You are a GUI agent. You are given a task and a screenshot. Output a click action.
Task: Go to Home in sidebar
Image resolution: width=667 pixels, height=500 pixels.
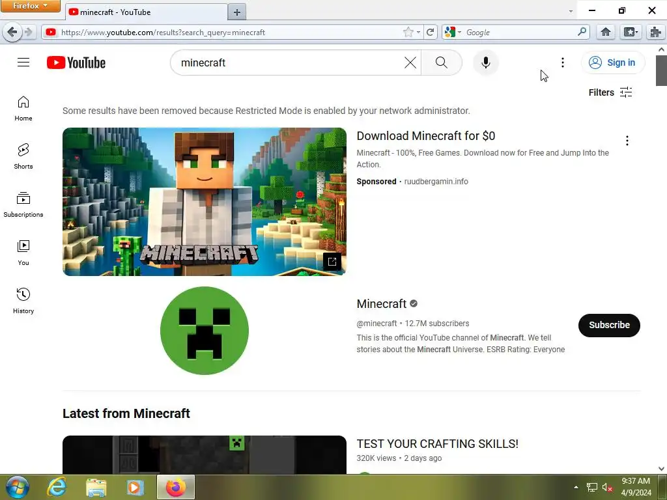pyautogui.click(x=23, y=109)
